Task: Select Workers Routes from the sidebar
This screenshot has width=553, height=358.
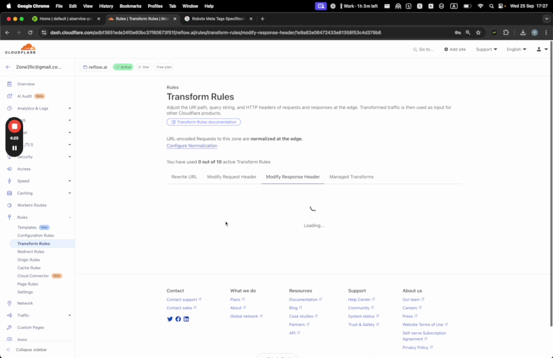Action: coord(32,205)
